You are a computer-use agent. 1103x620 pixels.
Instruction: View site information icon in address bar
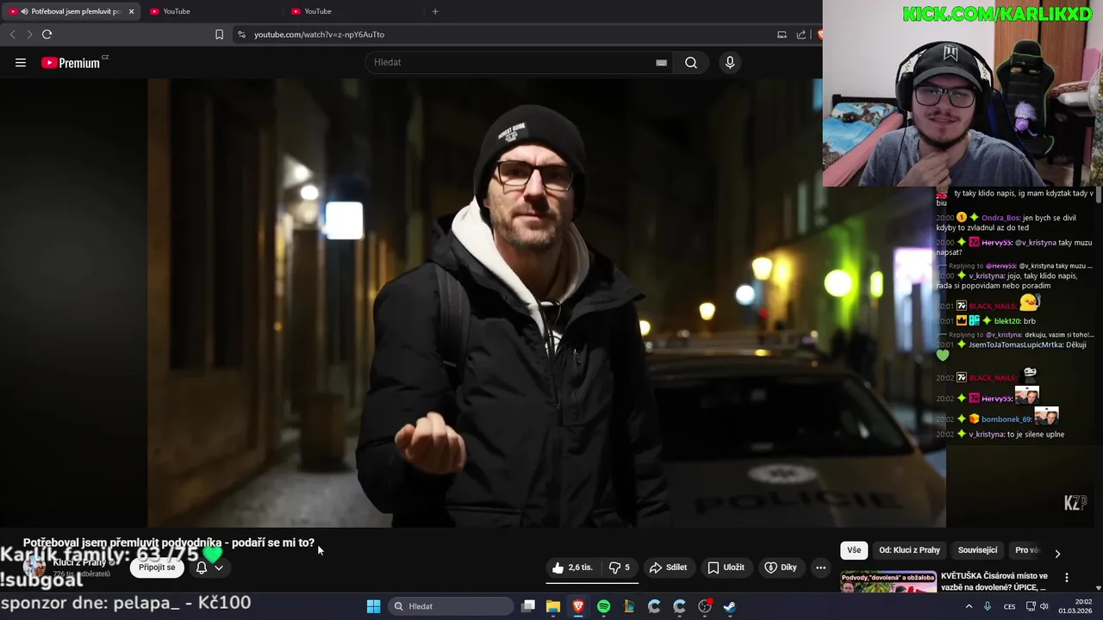pyautogui.click(x=241, y=34)
